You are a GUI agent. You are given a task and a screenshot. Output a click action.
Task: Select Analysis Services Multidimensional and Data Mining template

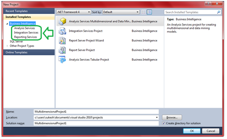tap(100, 22)
